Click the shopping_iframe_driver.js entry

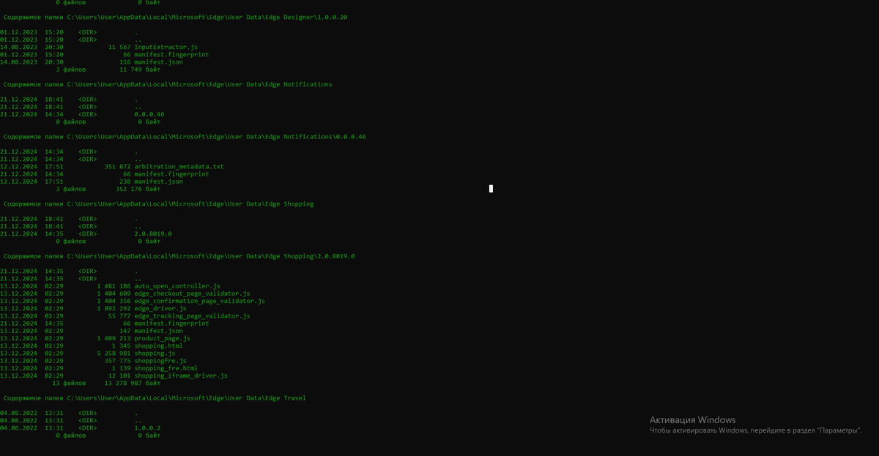(181, 375)
